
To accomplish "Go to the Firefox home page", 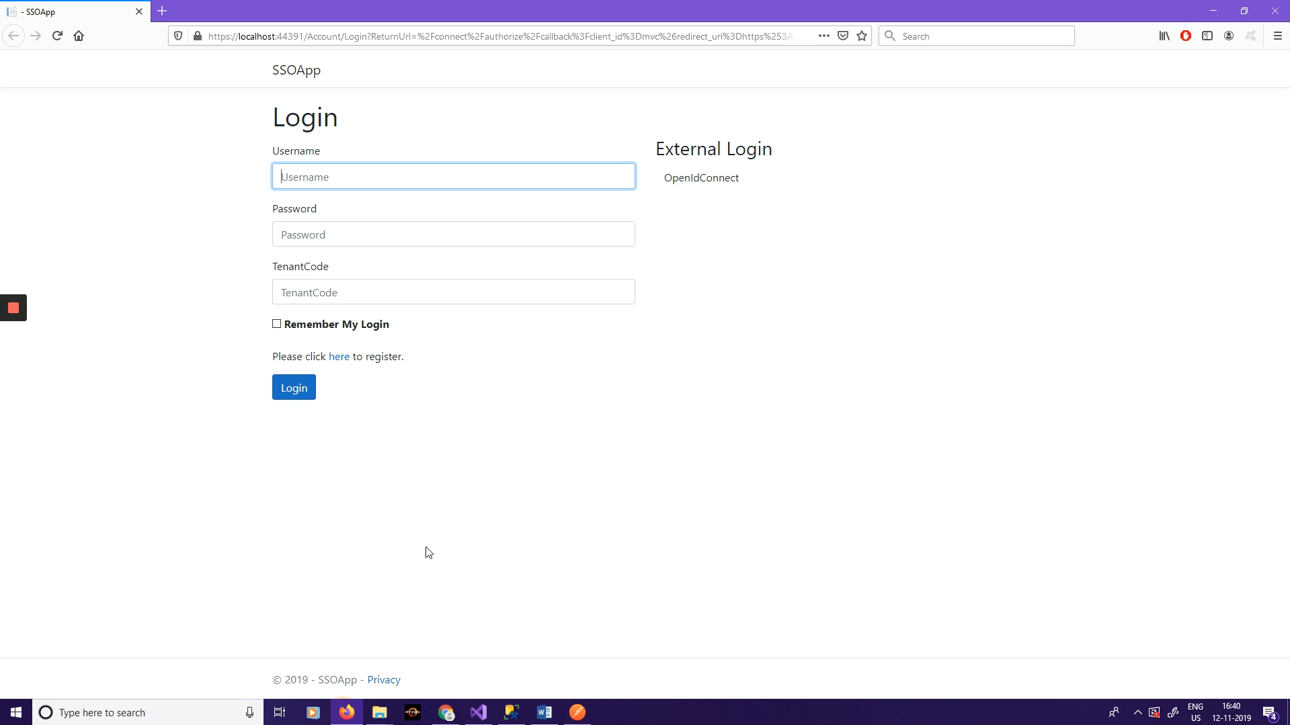I will click(79, 36).
